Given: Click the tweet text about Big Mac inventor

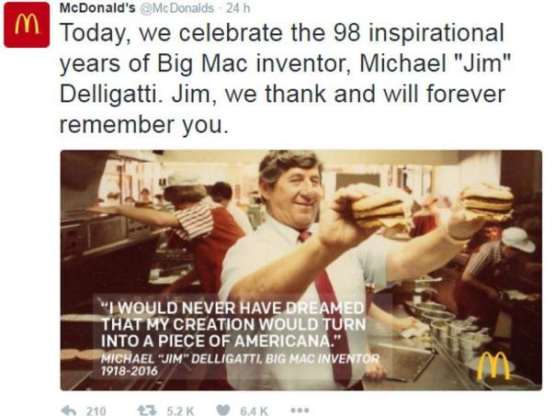Looking at the screenshot, I should point(283,79).
